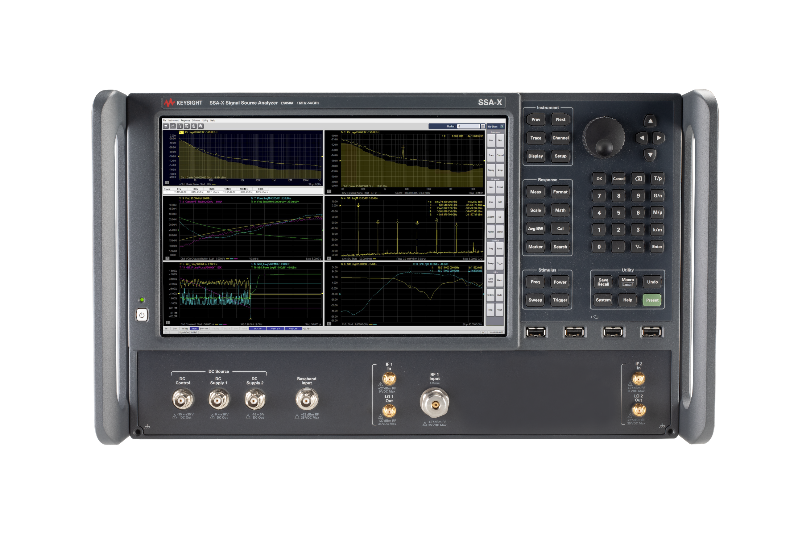The height and width of the screenshot is (535, 802).
Task: Tap the front-panel Trigger key
Action: pyautogui.click(x=560, y=300)
